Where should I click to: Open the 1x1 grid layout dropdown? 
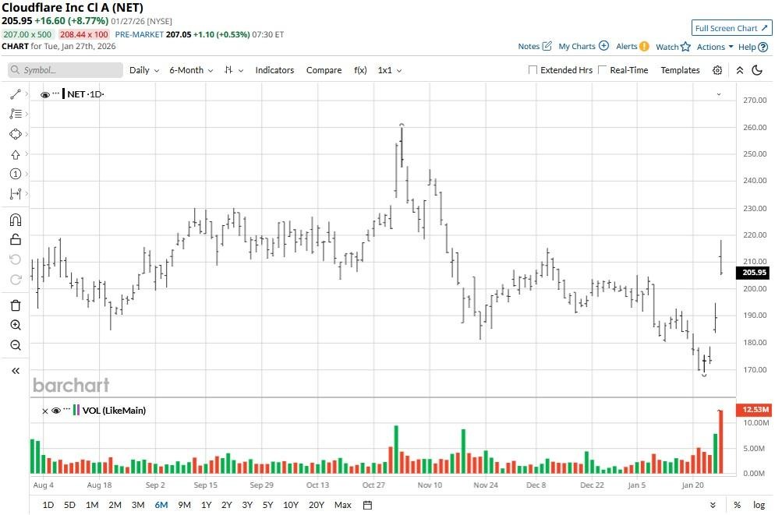390,70
